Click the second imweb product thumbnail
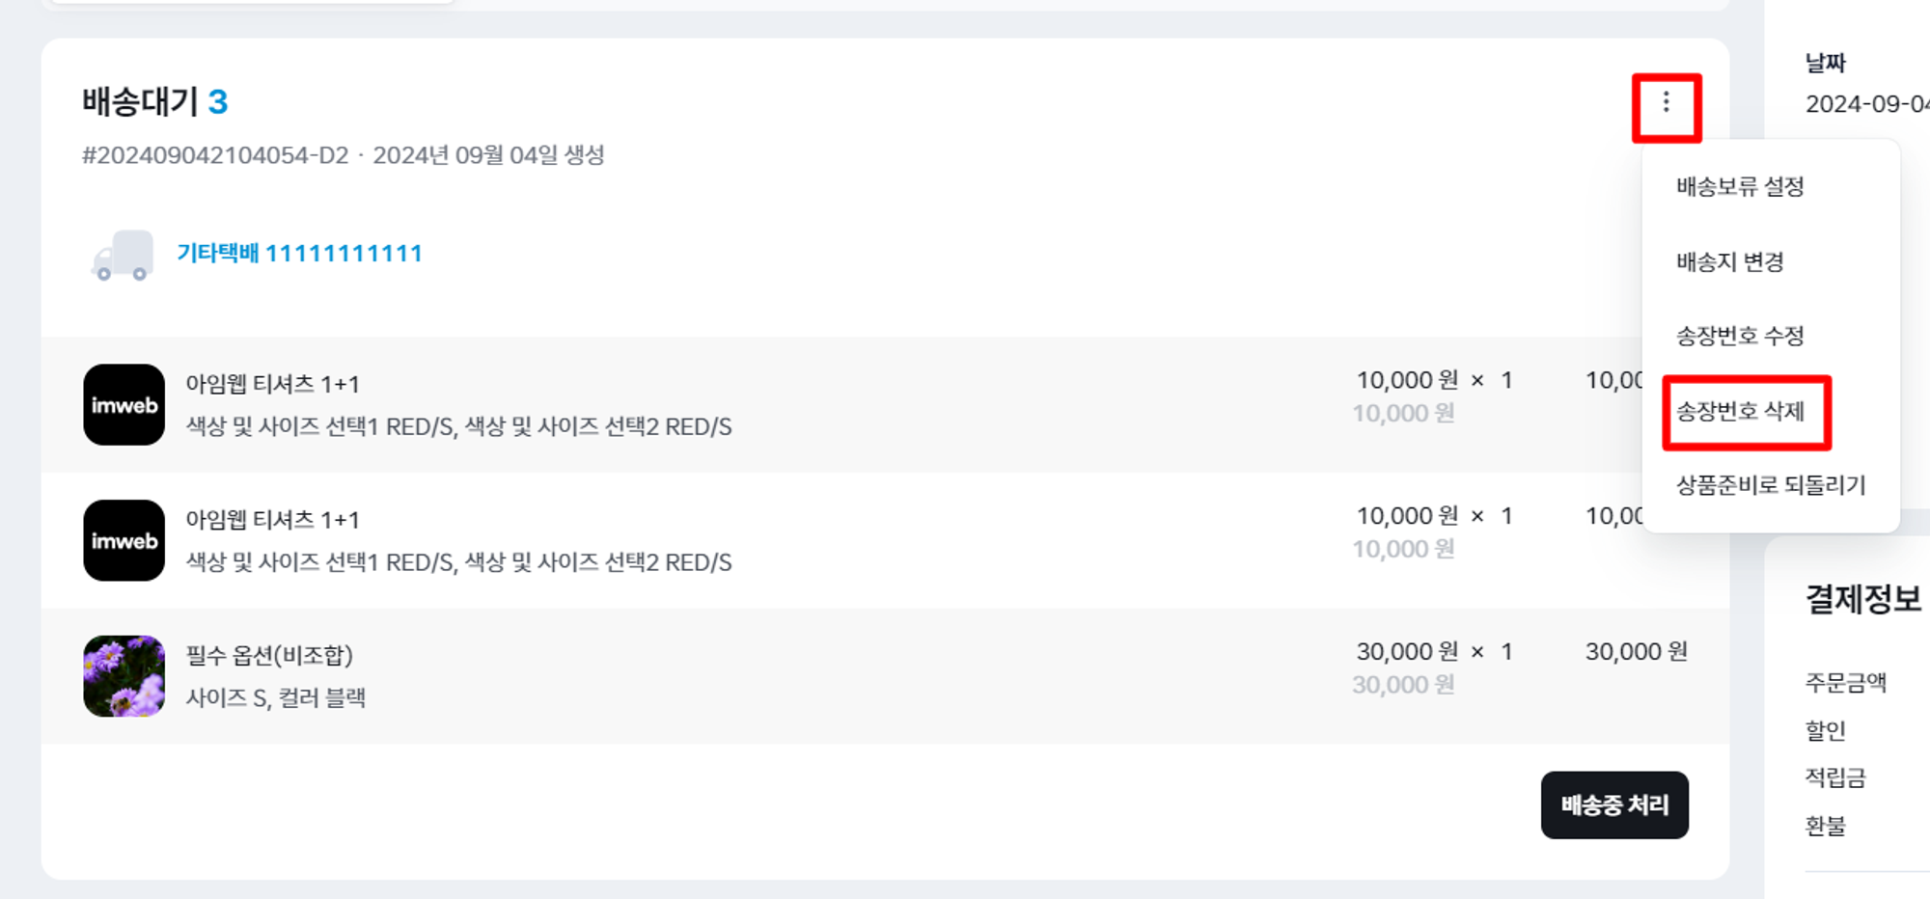Viewport: 1930px width, 899px height. point(124,540)
